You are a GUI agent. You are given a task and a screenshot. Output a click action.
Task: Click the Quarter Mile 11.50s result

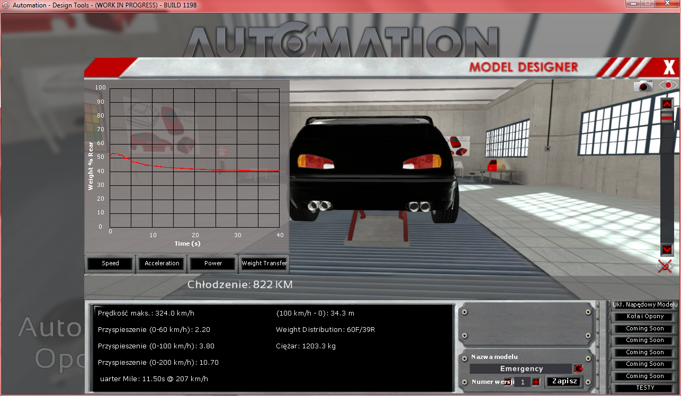coord(154,379)
